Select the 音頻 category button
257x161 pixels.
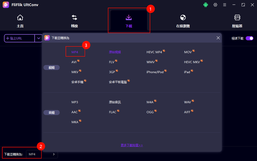click(x=51, y=113)
